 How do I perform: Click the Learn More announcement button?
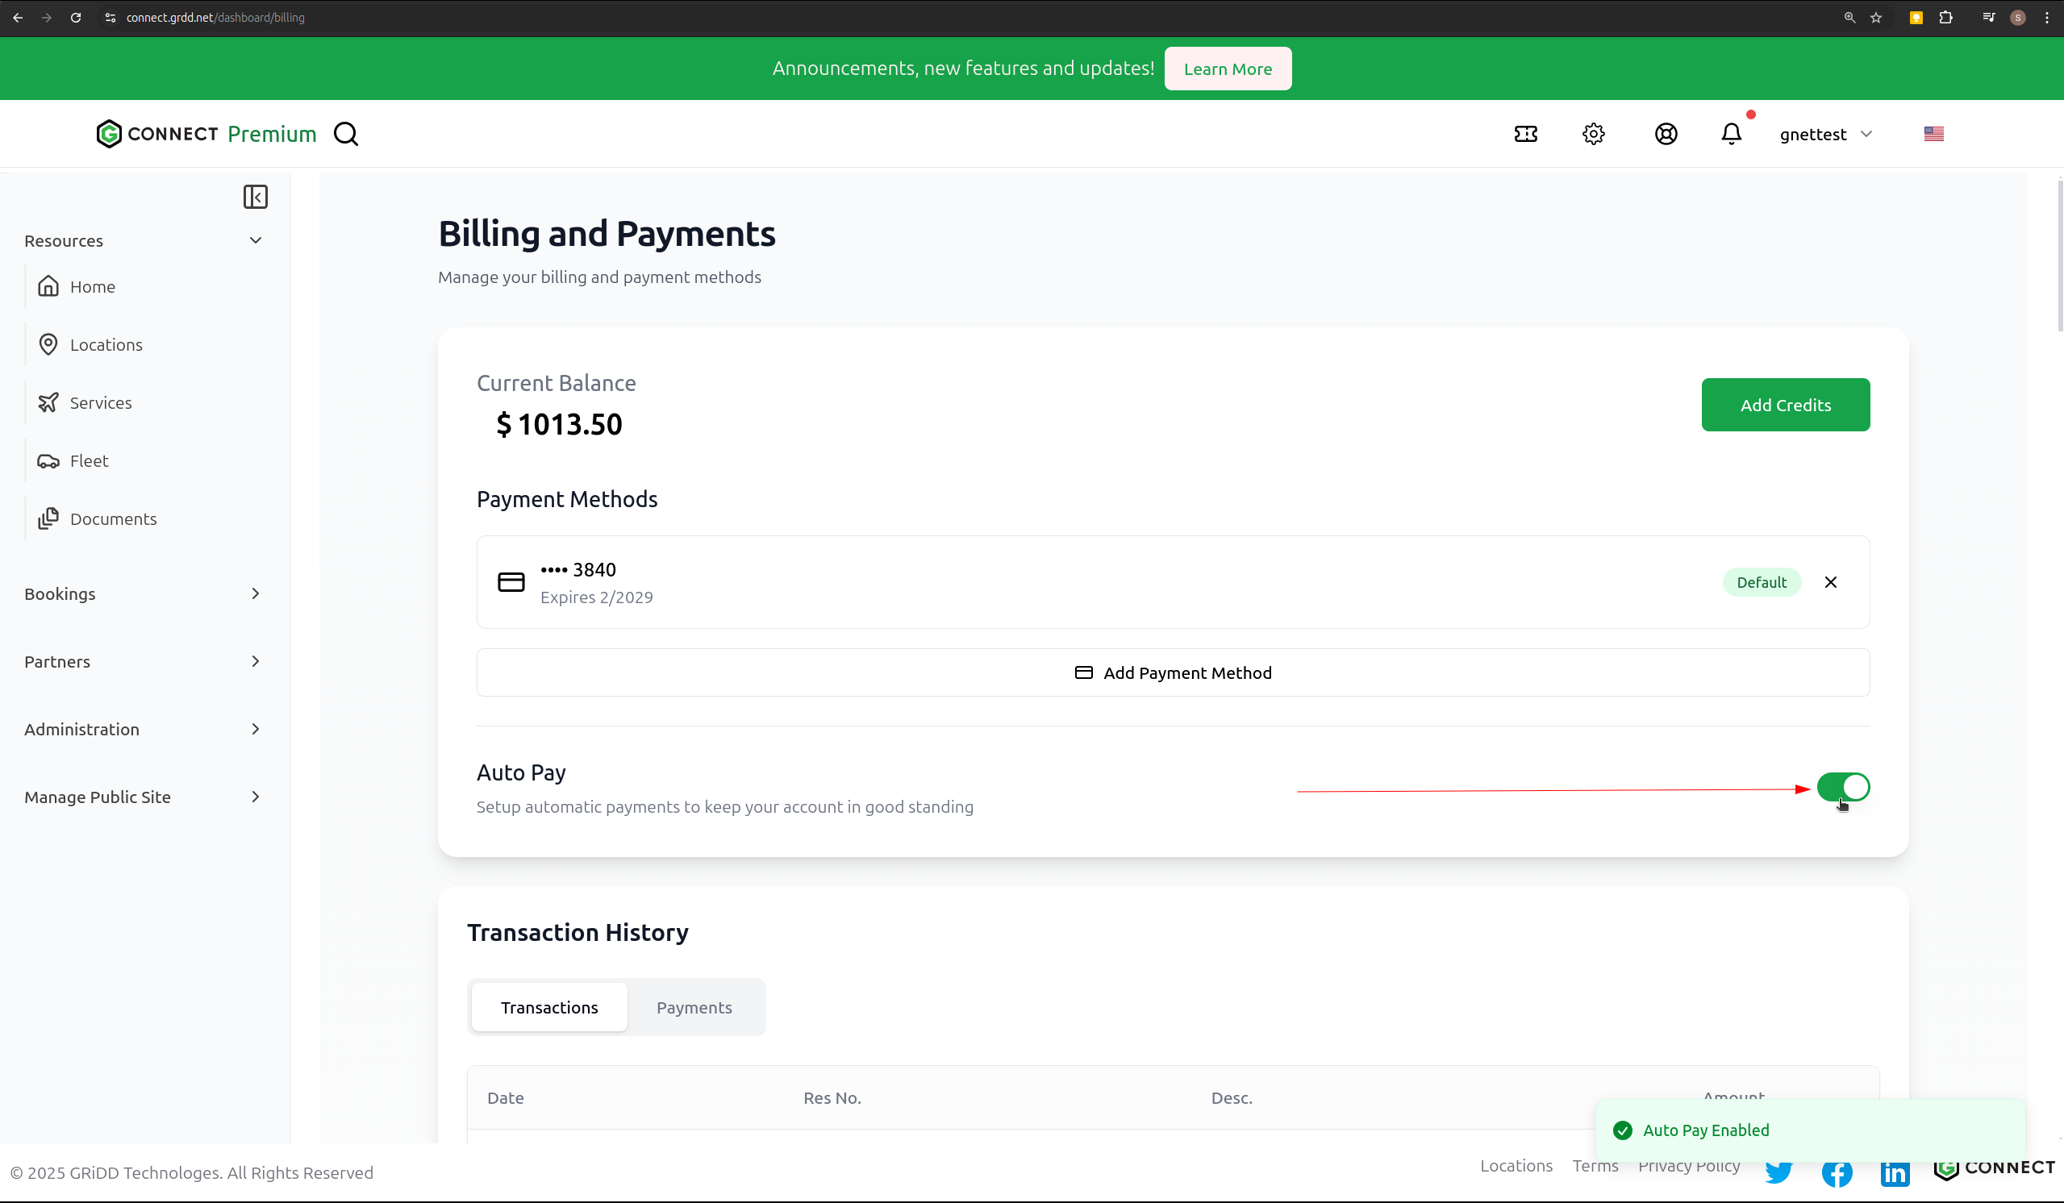point(1227,69)
